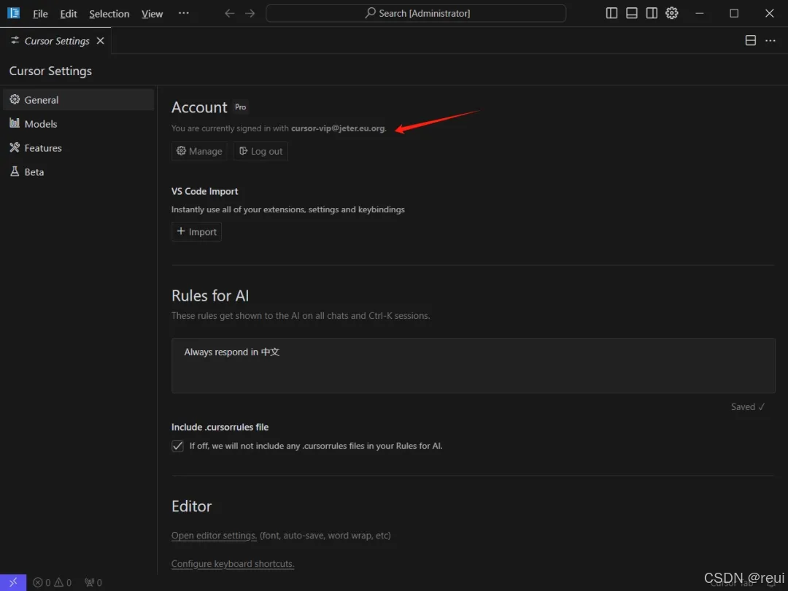Open the View menu
Image resolution: width=788 pixels, height=591 pixels.
click(x=152, y=14)
